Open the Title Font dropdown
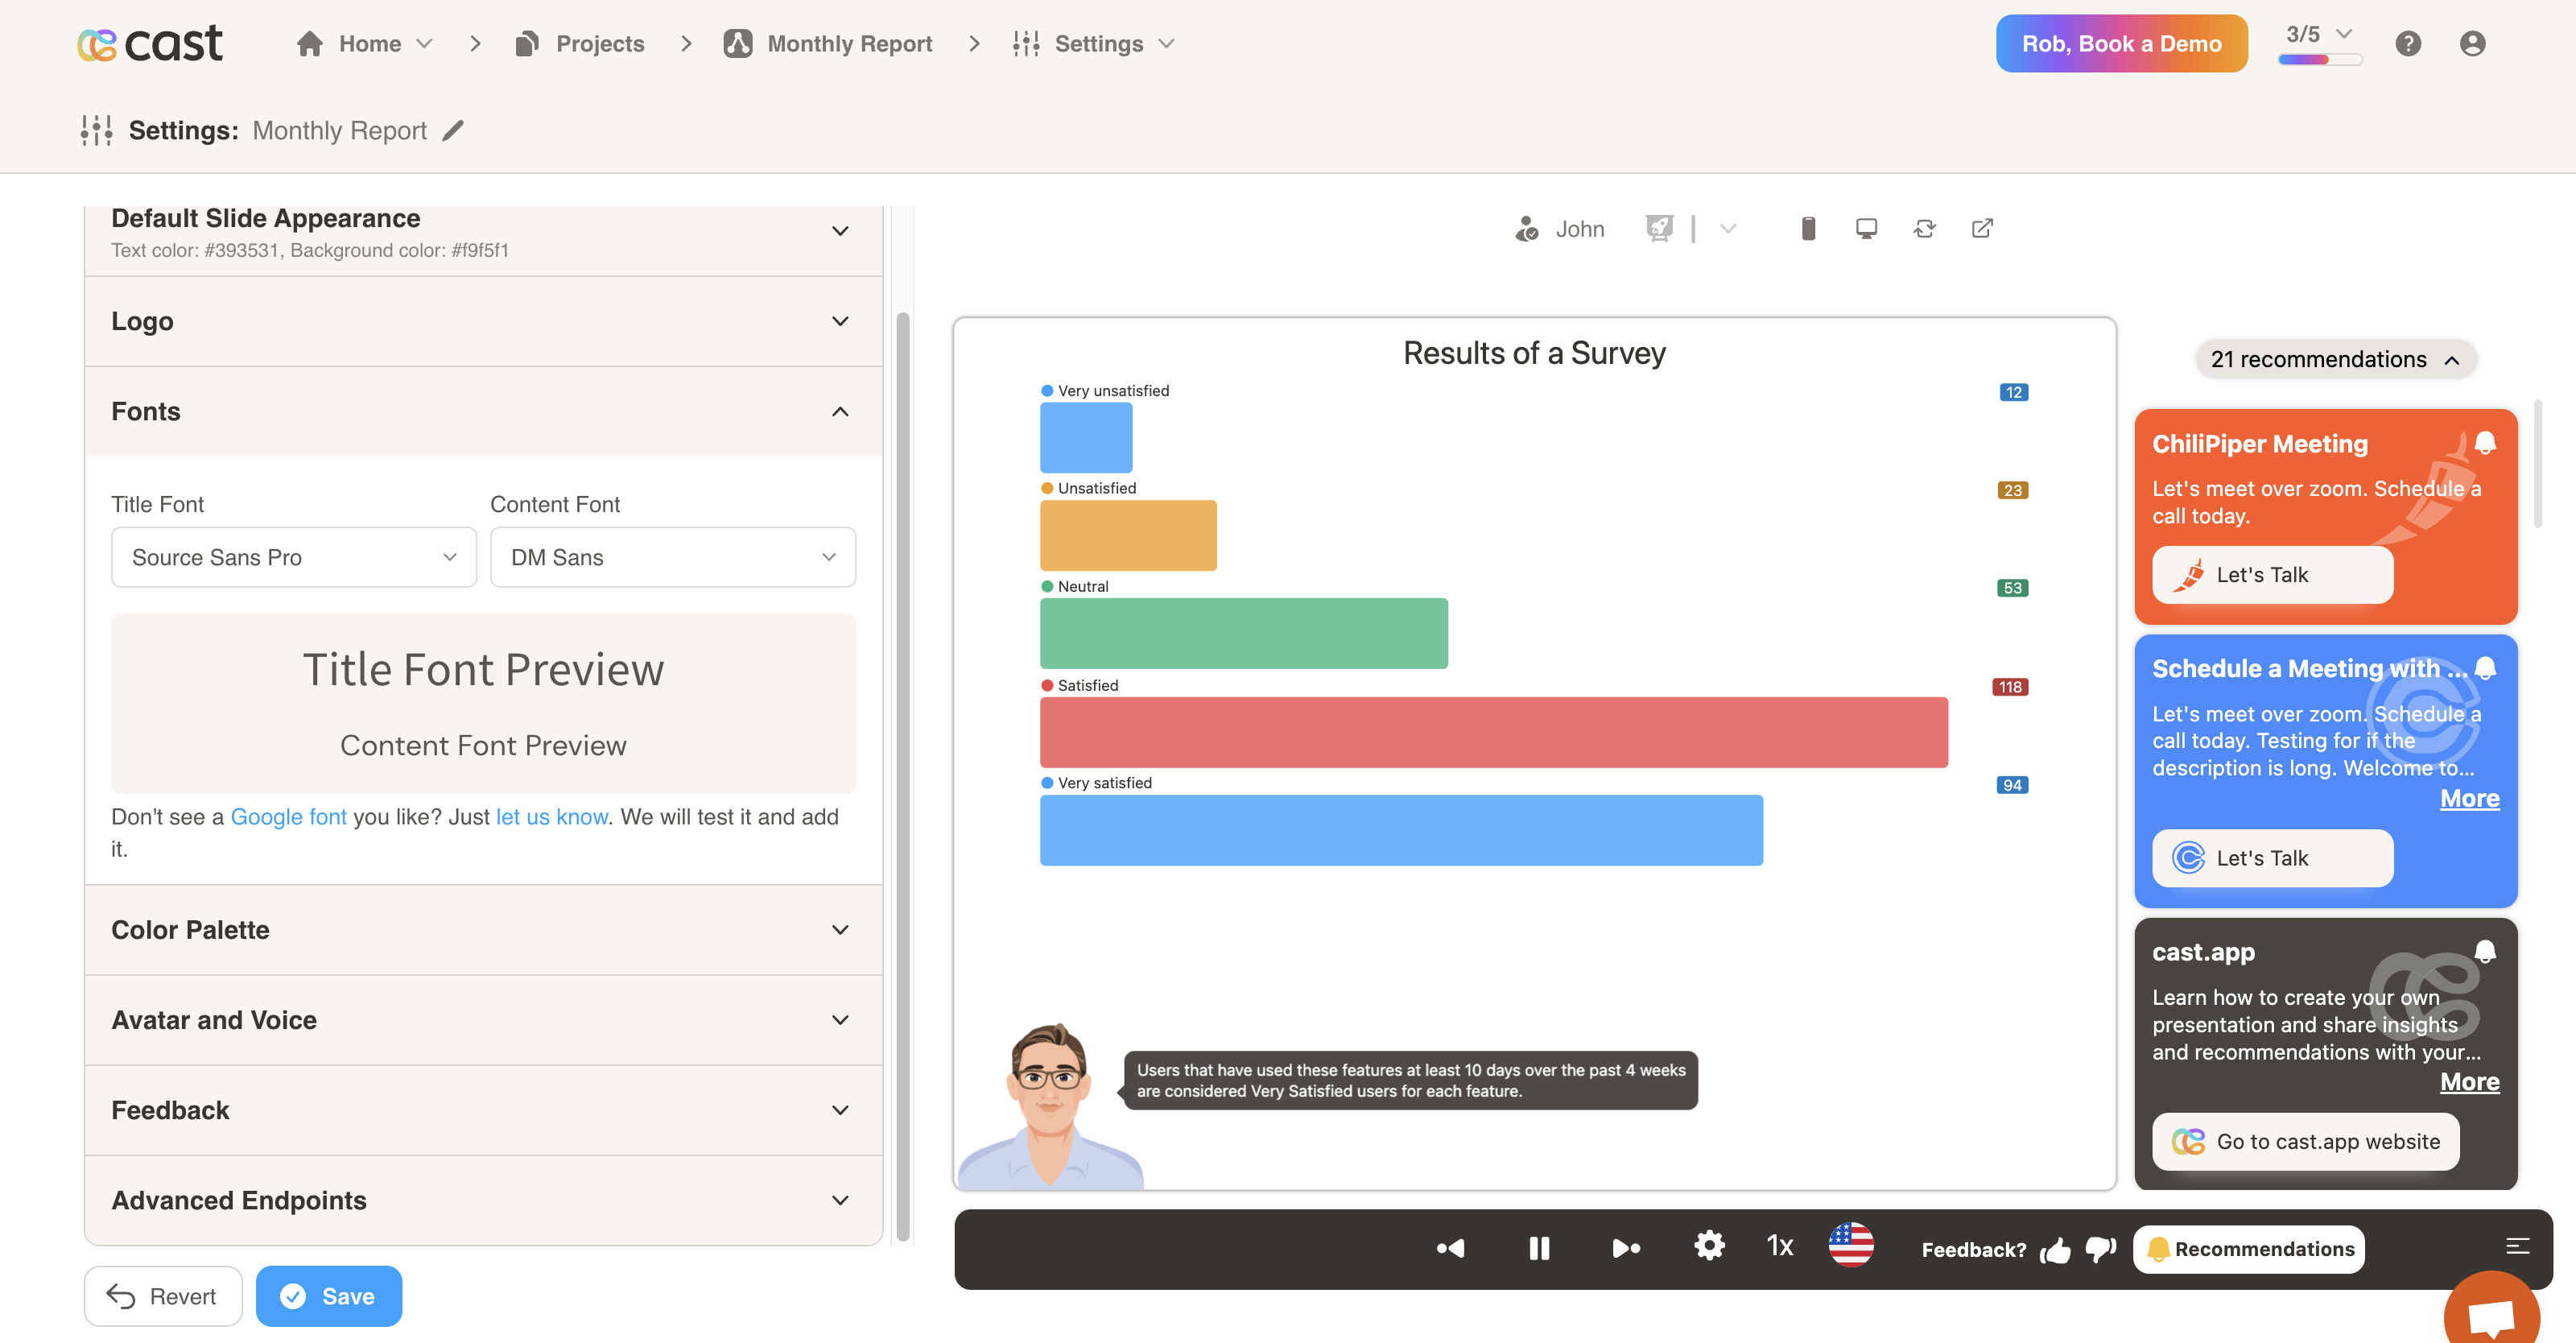Viewport: 2576px width, 1343px height. click(x=294, y=557)
